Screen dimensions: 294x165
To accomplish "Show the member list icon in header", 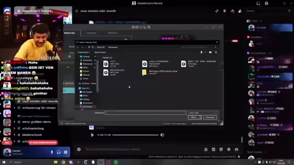I will (240, 11).
